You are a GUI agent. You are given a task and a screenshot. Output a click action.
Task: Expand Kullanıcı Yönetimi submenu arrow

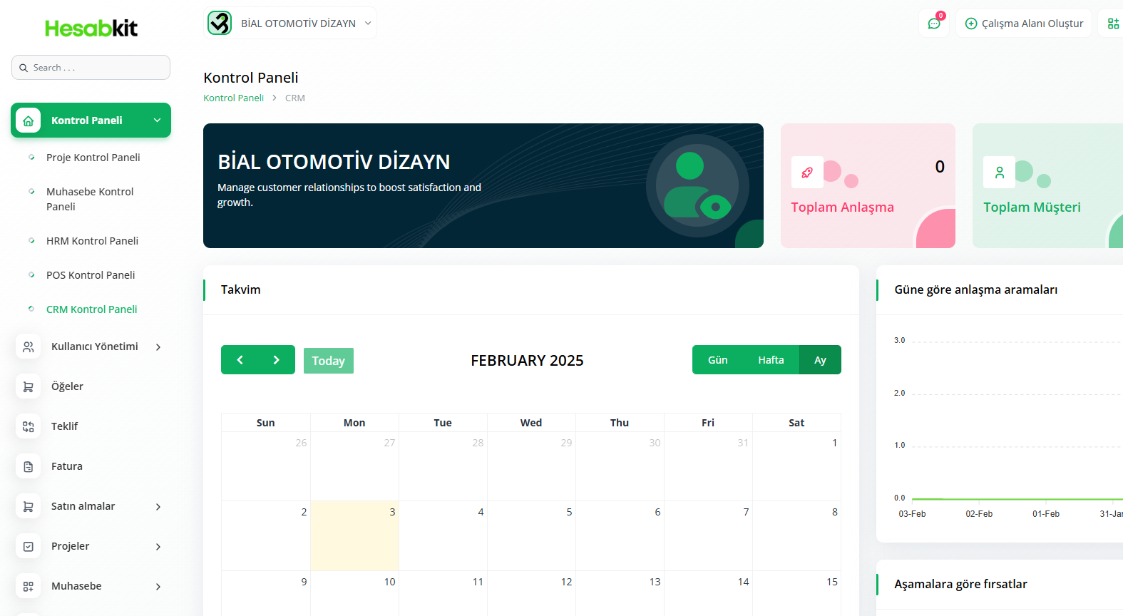pyautogui.click(x=158, y=347)
